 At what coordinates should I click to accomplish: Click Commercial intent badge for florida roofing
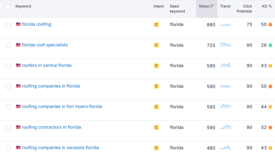point(156,25)
